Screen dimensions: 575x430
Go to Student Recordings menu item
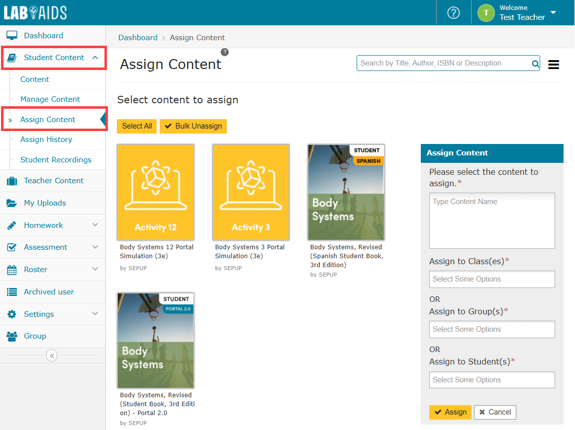pos(56,160)
